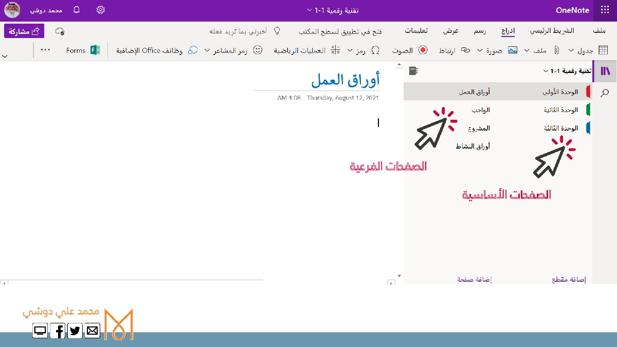Open the emoji رمز المشاعر smiley icon

point(258,50)
